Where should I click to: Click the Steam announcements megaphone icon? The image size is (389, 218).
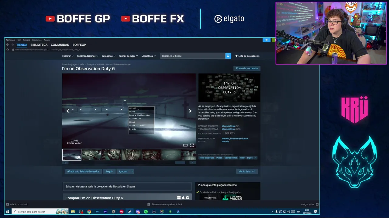267,40
